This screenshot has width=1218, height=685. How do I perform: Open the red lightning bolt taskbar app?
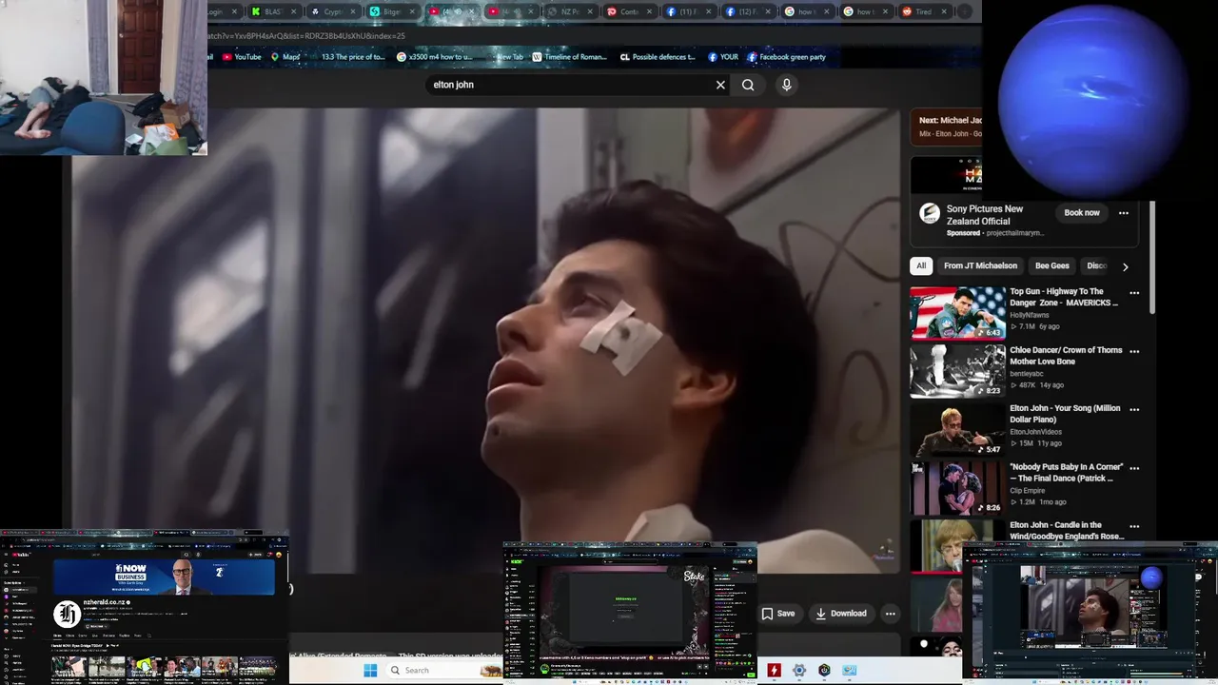[775, 671]
